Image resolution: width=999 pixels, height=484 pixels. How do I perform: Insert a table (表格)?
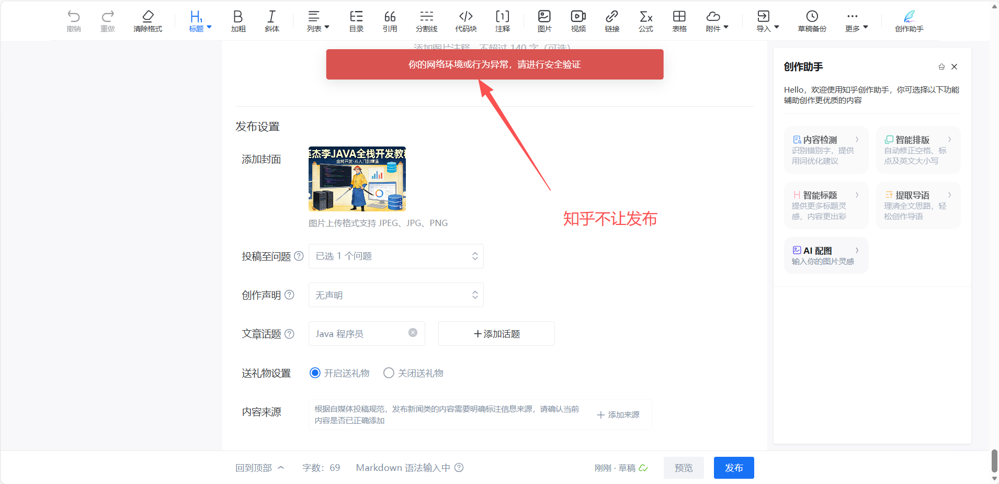click(x=679, y=21)
